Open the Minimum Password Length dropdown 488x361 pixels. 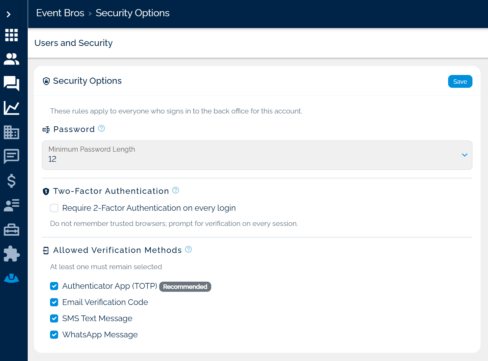pyautogui.click(x=257, y=155)
